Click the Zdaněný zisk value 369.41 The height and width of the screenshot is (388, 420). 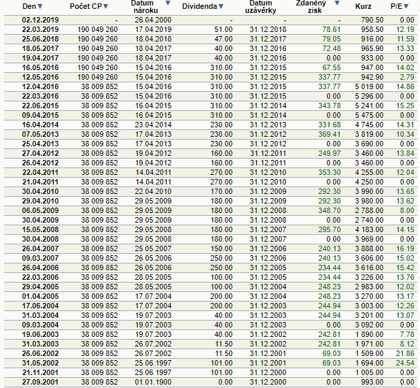point(329,134)
